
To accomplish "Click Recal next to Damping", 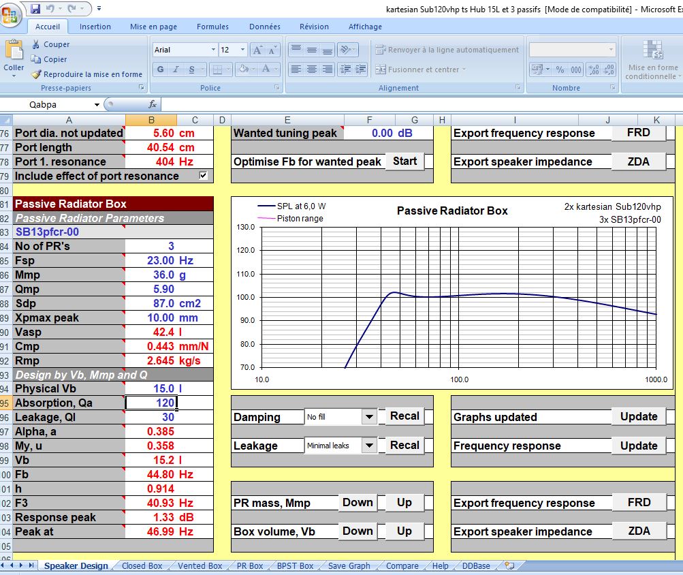I will click(404, 416).
